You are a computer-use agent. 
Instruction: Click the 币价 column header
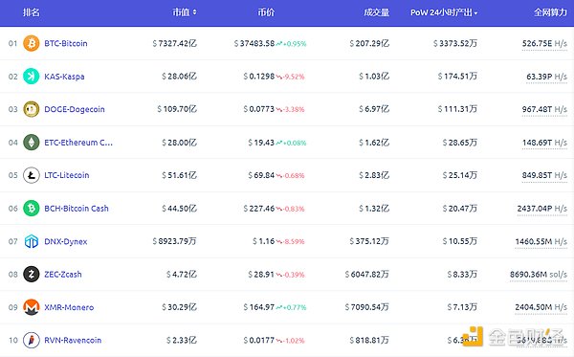(x=266, y=12)
